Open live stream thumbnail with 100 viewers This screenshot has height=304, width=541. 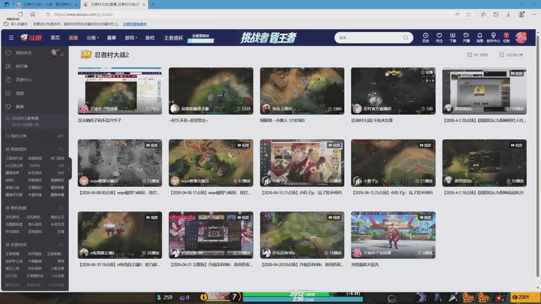(x=393, y=91)
